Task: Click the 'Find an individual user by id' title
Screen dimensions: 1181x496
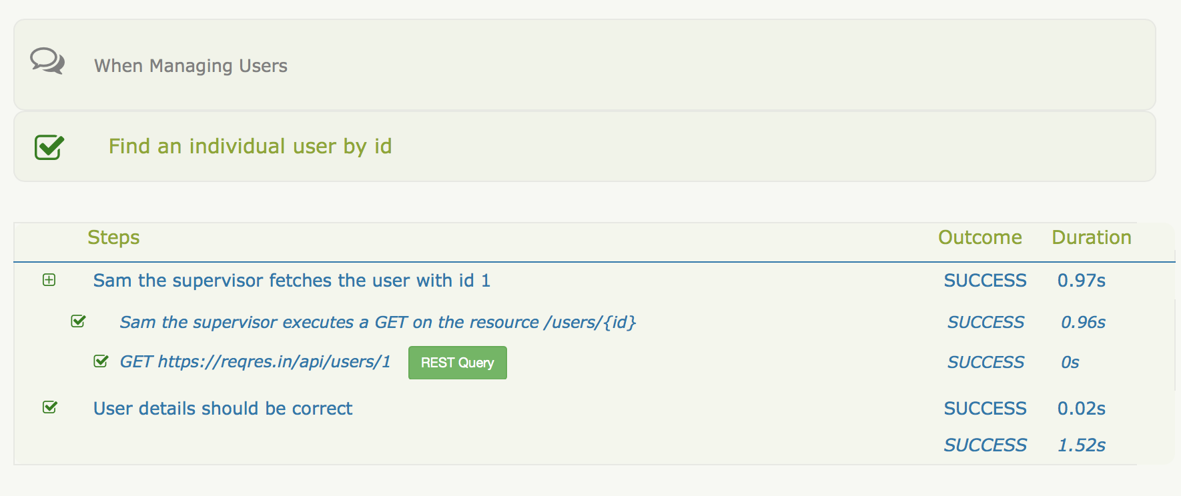Action: point(250,147)
